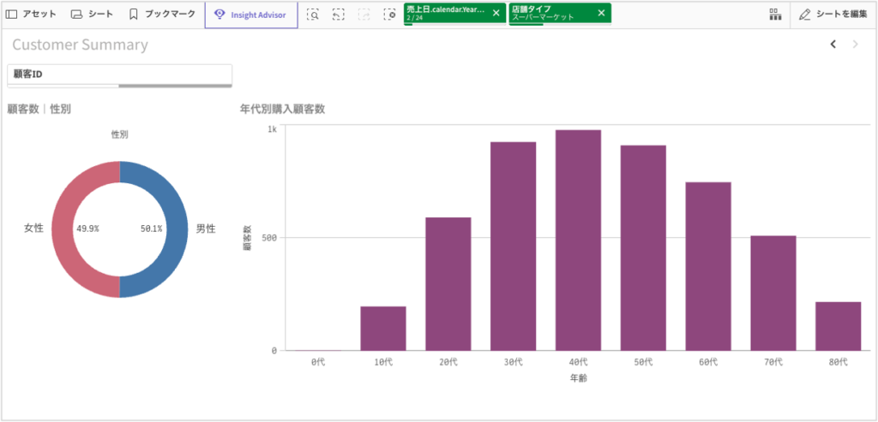This screenshot has height=422, width=878.
Task: Remove the 売上日.calendar.Year selection
Action: click(496, 13)
